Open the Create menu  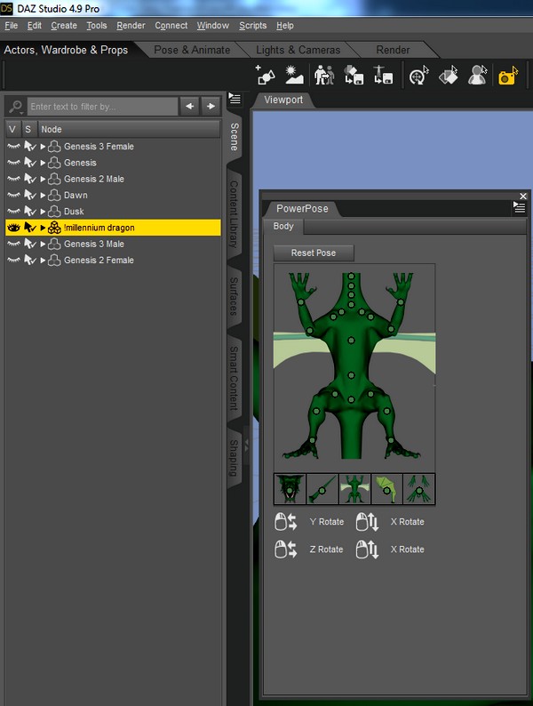pos(64,26)
